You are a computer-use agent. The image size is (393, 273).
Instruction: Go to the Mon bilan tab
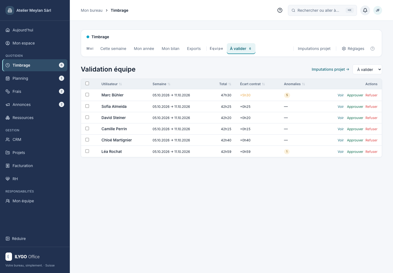pyautogui.click(x=171, y=49)
